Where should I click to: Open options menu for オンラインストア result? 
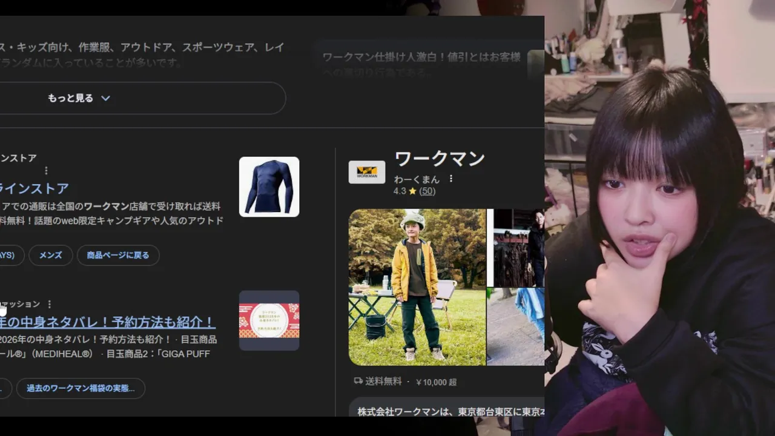coord(46,171)
